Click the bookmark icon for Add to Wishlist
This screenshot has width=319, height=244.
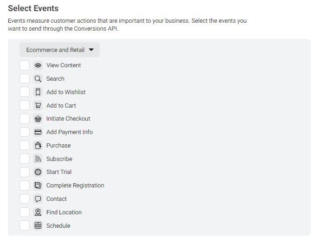tap(38, 92)
